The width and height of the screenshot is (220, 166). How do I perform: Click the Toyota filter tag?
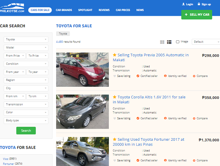63,34
